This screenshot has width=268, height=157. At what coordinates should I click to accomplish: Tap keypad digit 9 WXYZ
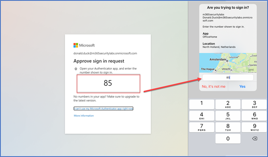pos(254,127)
